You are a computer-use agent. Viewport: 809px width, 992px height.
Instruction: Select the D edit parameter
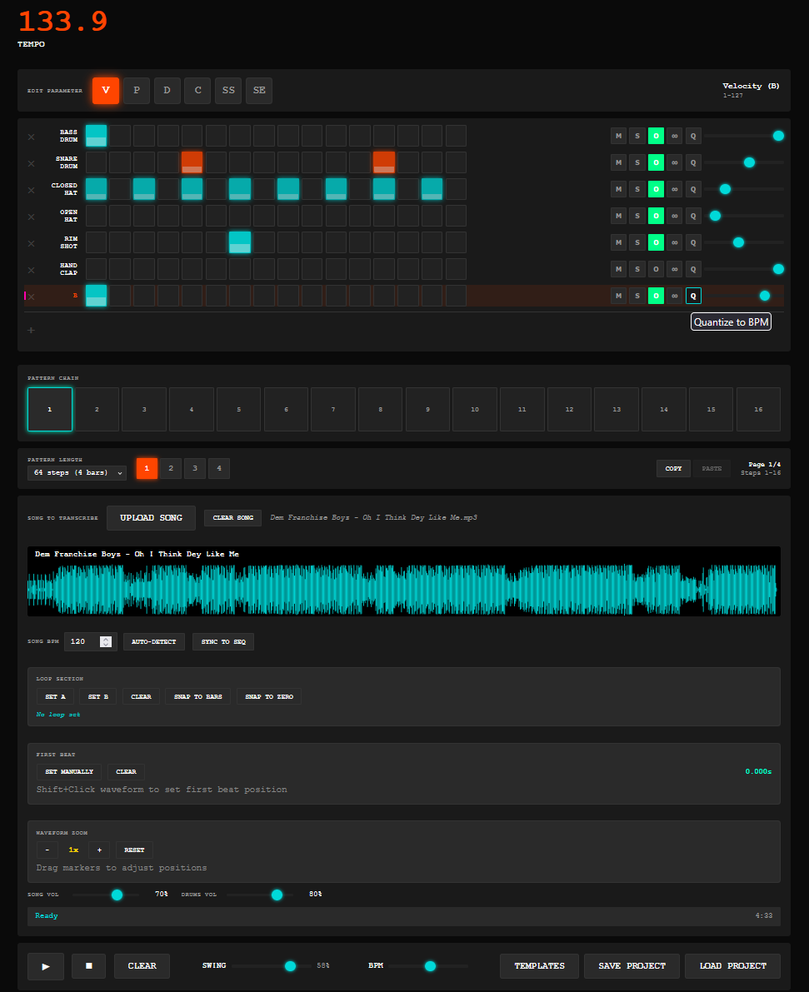click(x=167, y=91)
